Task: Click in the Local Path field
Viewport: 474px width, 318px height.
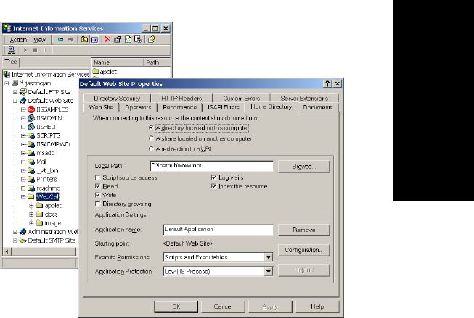Action: 212,166
